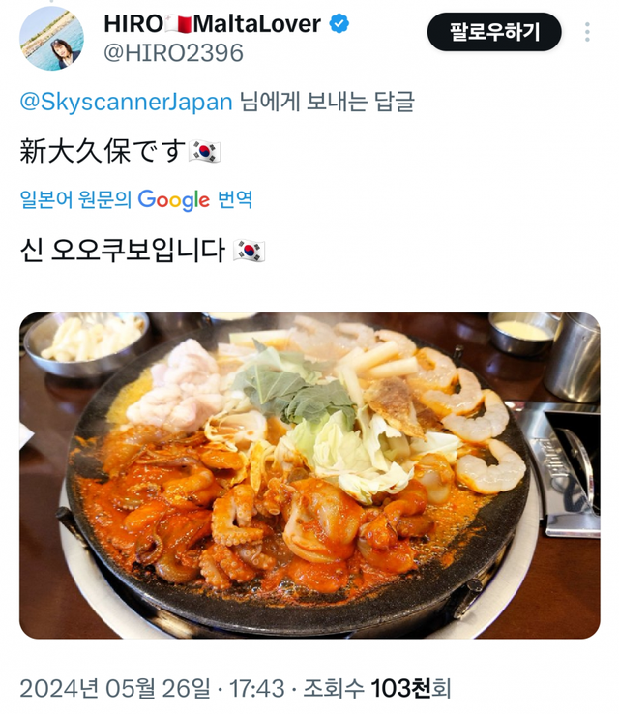Image resolution: width=619 pixels, height=714 pixels.
Task: Click the Malta flag emoji in display name
Action: point(178,23)
